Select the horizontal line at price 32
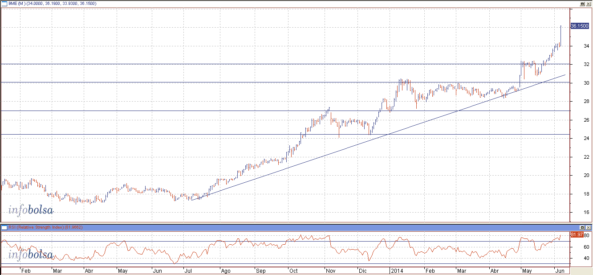593x275 pixels. 285,64
